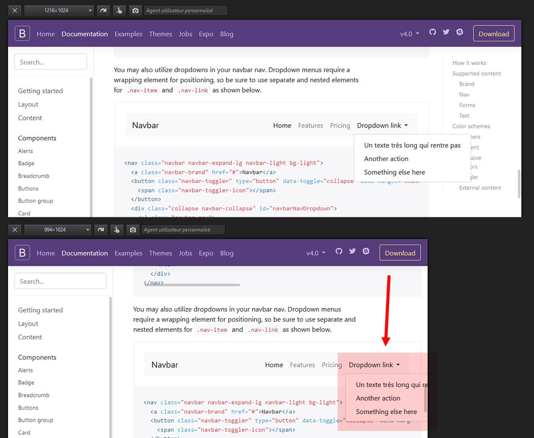
Task: Take a screenshot of the 1216×1024 viewport
Action: 136,11
